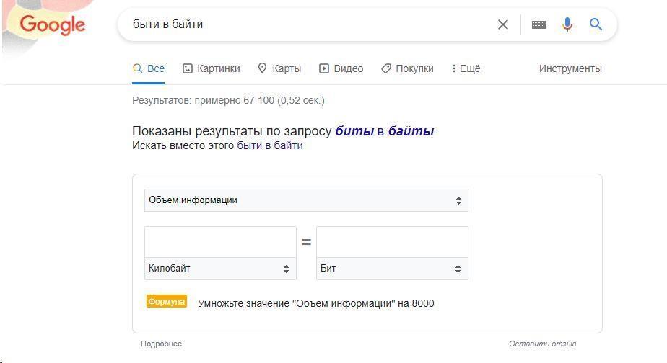Open corrected query биты в байты link
This screenshot has height=363, width=667.
[x=385, y=131]
